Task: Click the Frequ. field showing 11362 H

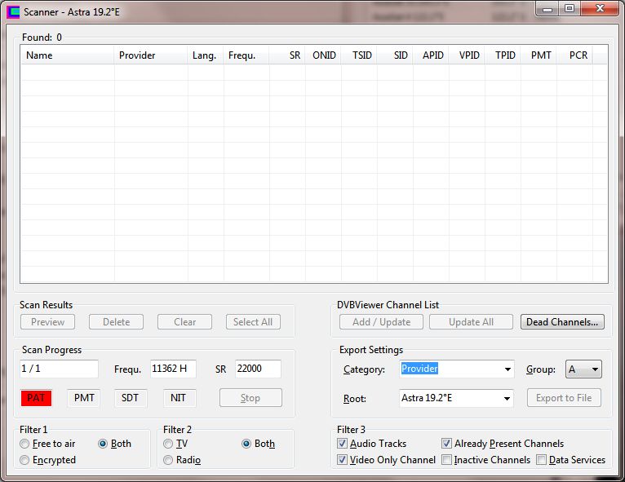Action: (x=172, y=369)
